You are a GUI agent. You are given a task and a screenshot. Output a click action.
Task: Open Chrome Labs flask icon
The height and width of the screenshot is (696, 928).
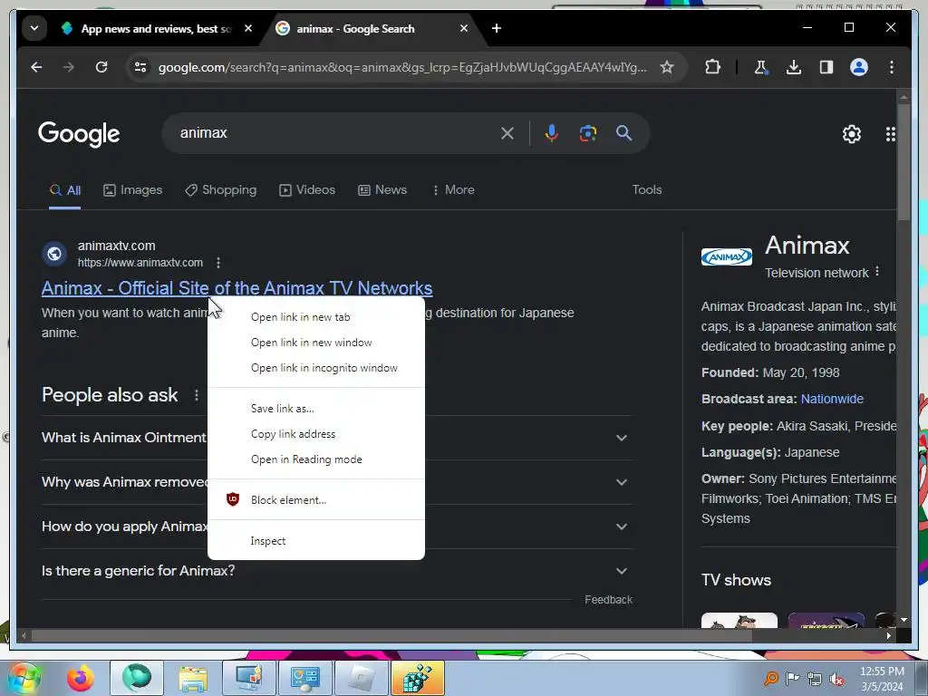761,67
